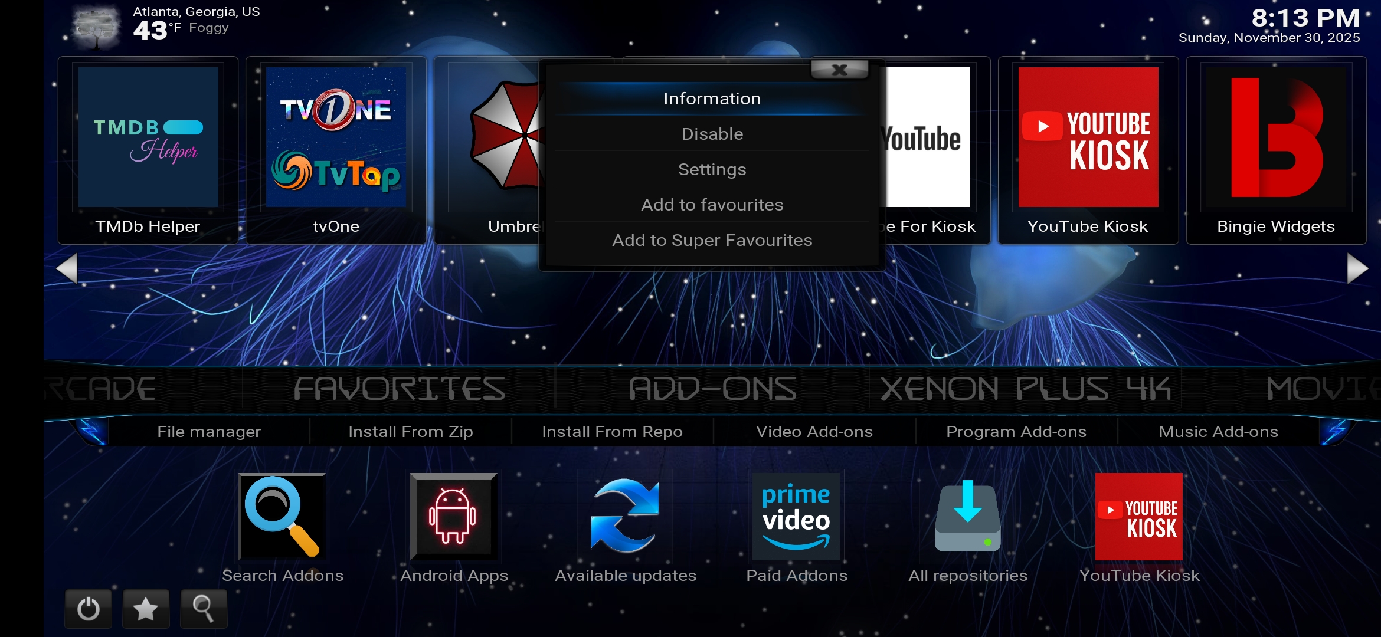Viewport: 1381px width, 637px height.
Task: Click Add to favourites
Action: [x=712, y=205]
